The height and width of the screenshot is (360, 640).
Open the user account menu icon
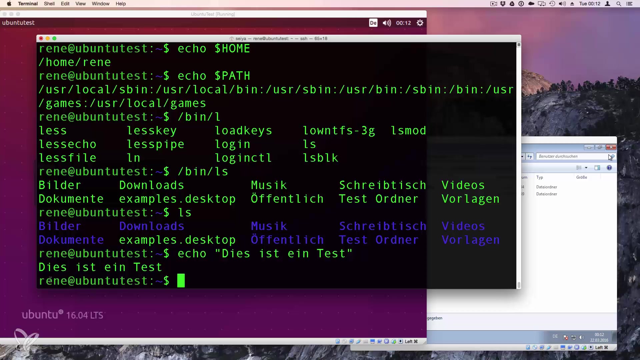tap(607, 4)
